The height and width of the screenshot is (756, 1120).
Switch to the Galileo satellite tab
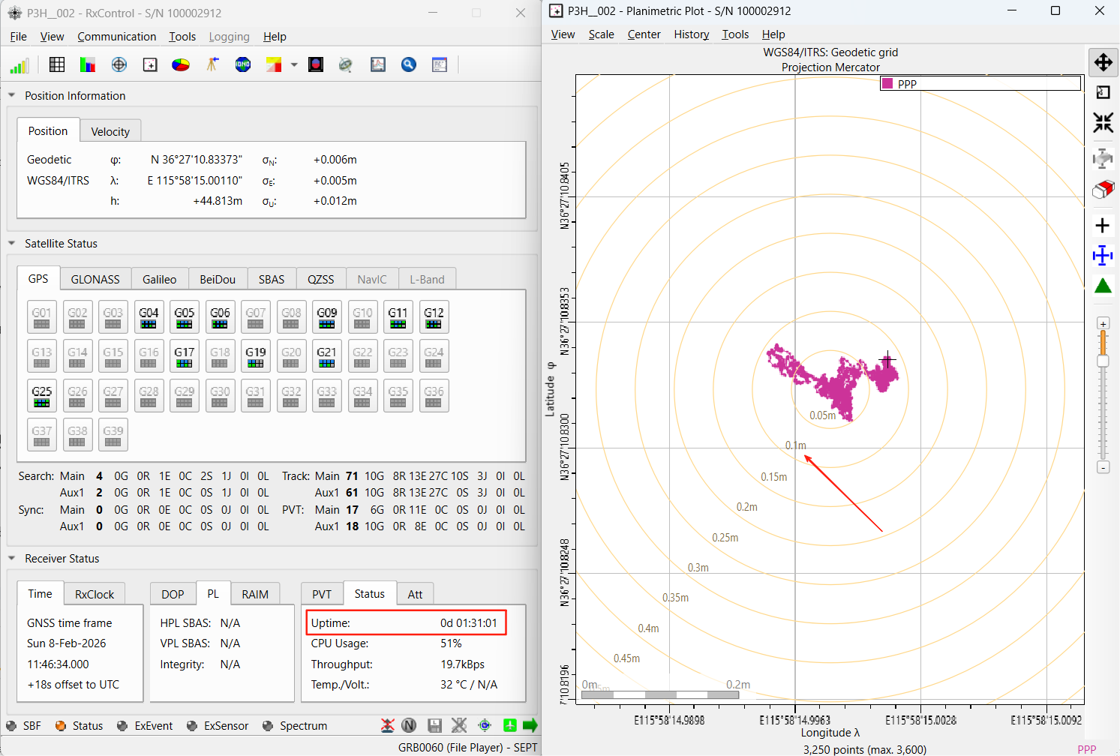click(x=160, y=279)
